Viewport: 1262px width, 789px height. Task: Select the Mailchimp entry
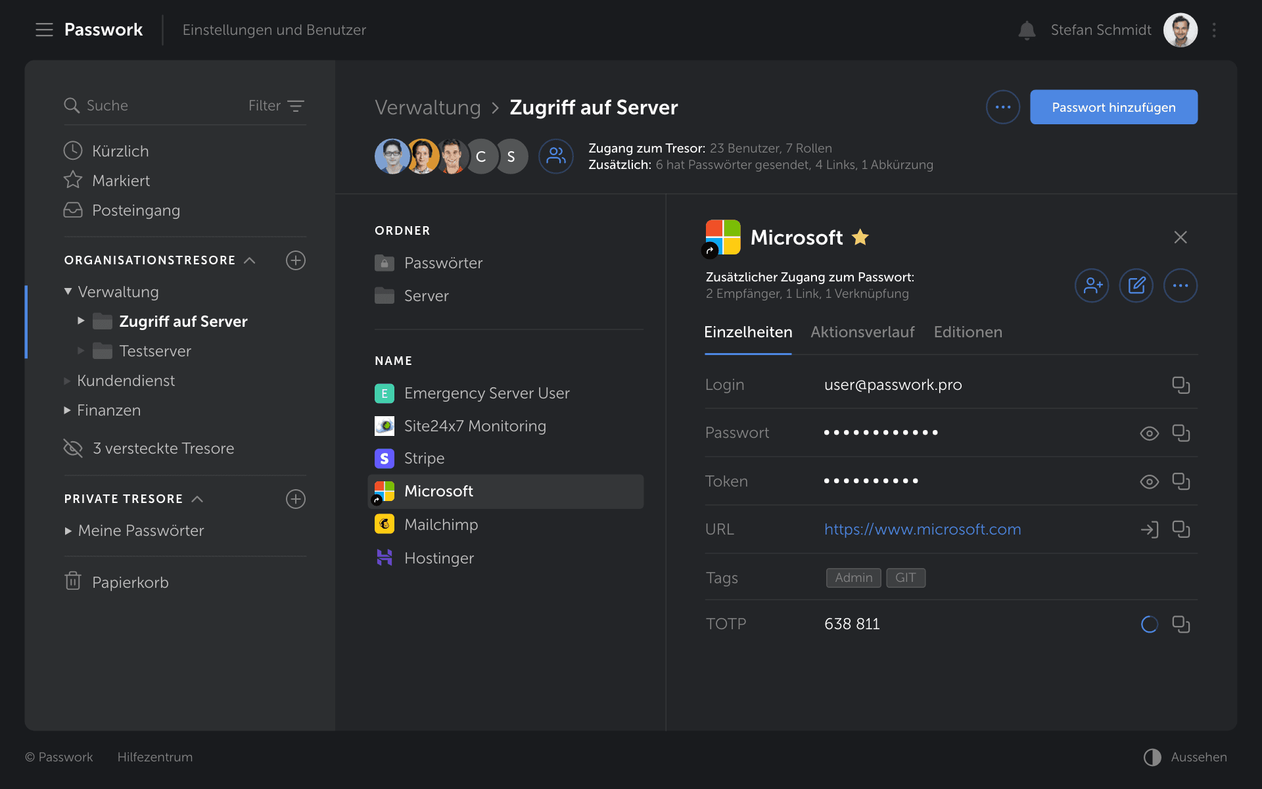[x=505, y=525]
